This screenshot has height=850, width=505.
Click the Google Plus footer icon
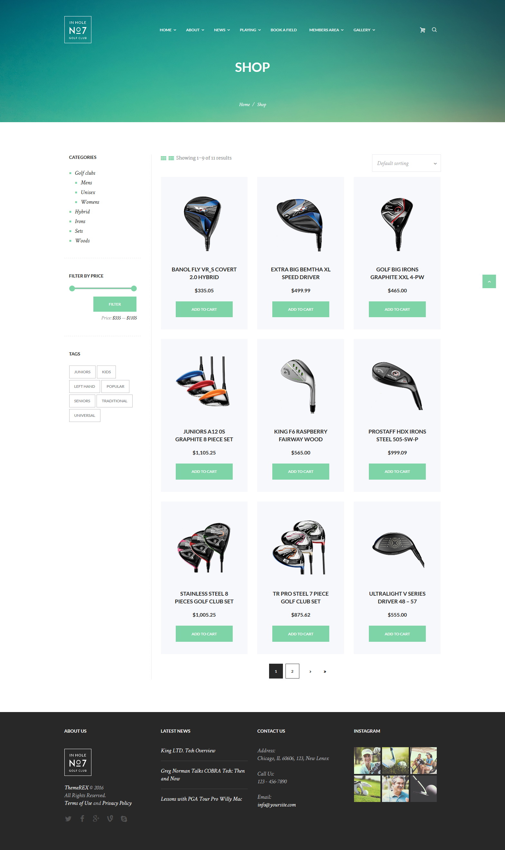(x=96, y=819)
